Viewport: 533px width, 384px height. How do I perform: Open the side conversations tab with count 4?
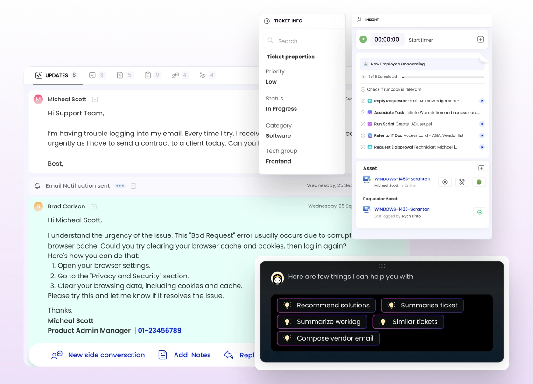point(179,75)
